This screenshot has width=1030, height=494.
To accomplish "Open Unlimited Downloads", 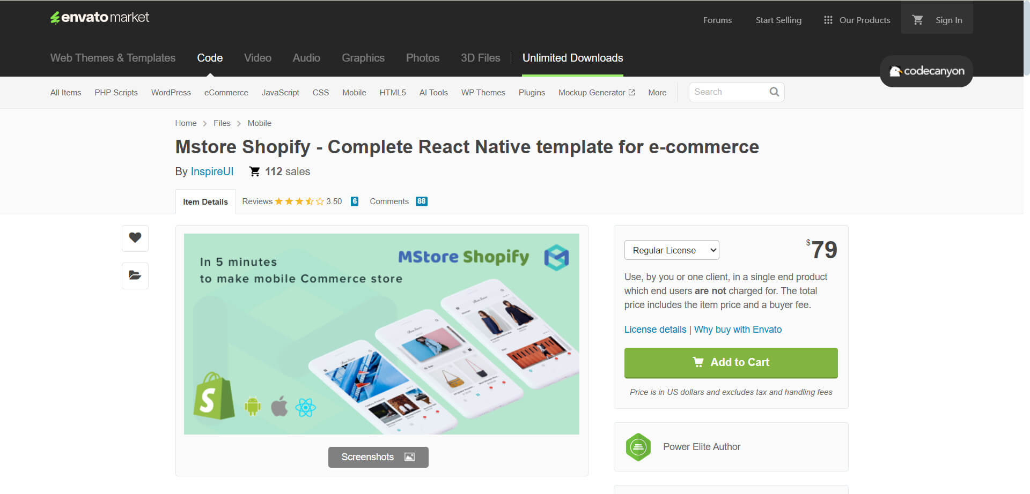I will click(572, 58).
